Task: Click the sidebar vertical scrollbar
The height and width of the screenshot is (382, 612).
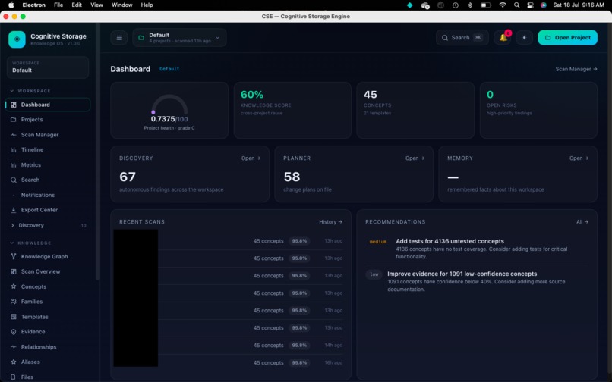Action: tap(98, 152)
